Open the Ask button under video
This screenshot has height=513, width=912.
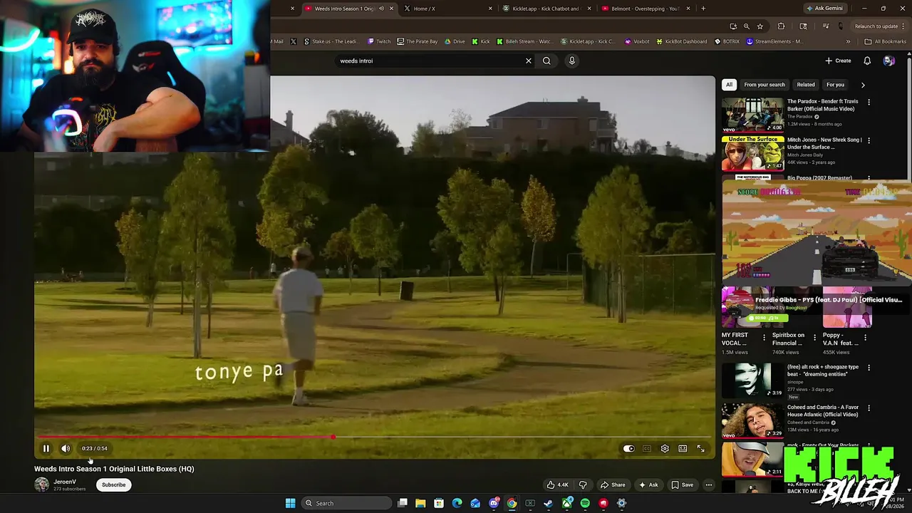[x=648, y=484]
